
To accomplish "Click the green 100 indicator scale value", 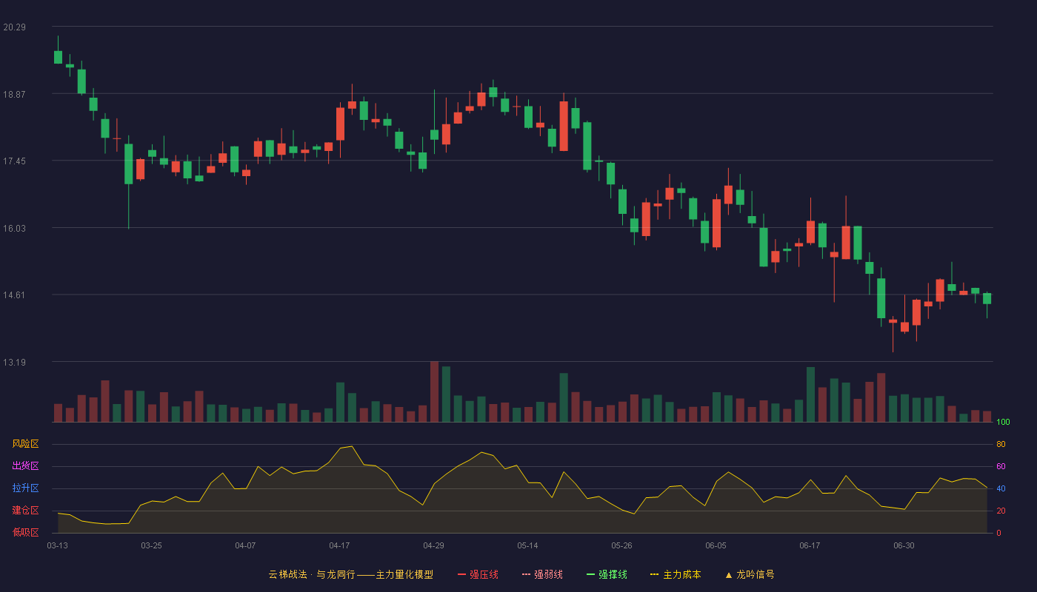I will click(x=1003, y=423).
